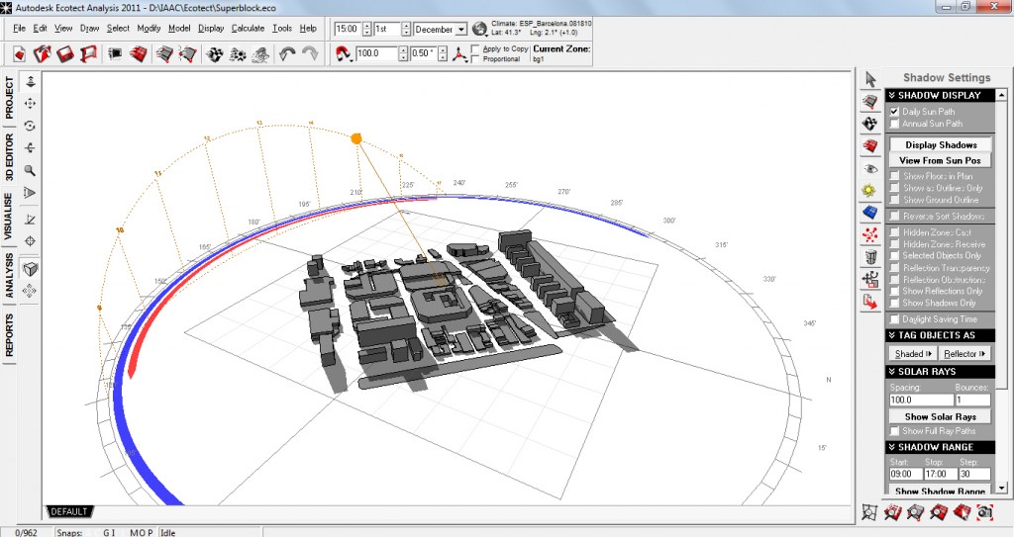Collapse the SHADOW DISPLAY section header
Viewport: 1014px width, 537px height.
940,95
